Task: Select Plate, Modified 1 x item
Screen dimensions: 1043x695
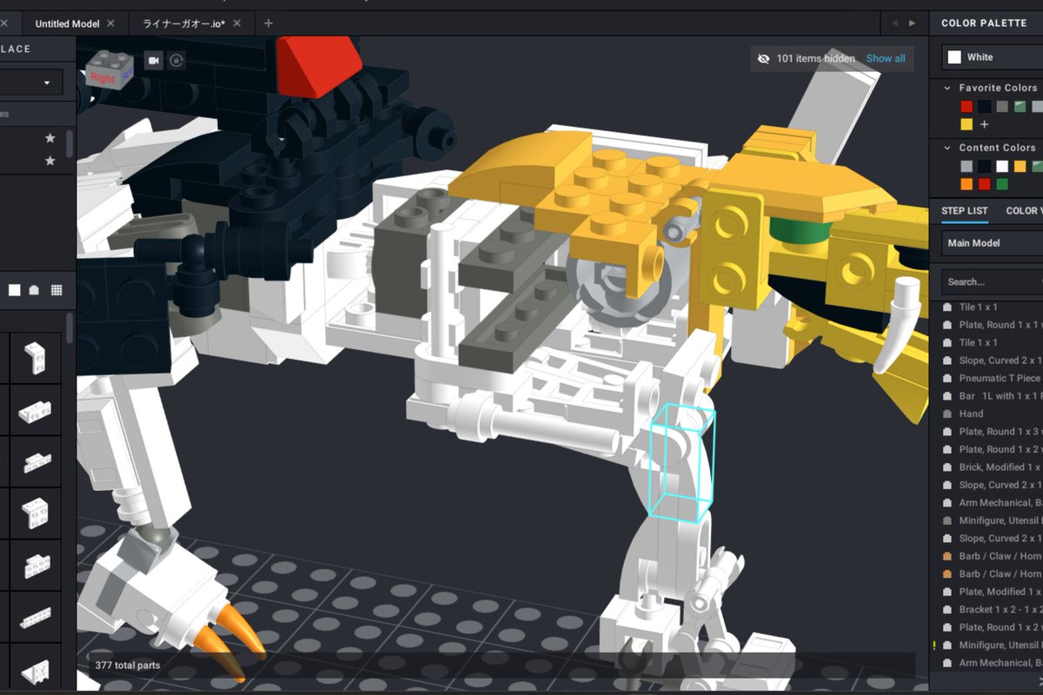Action: (1000, 592)
